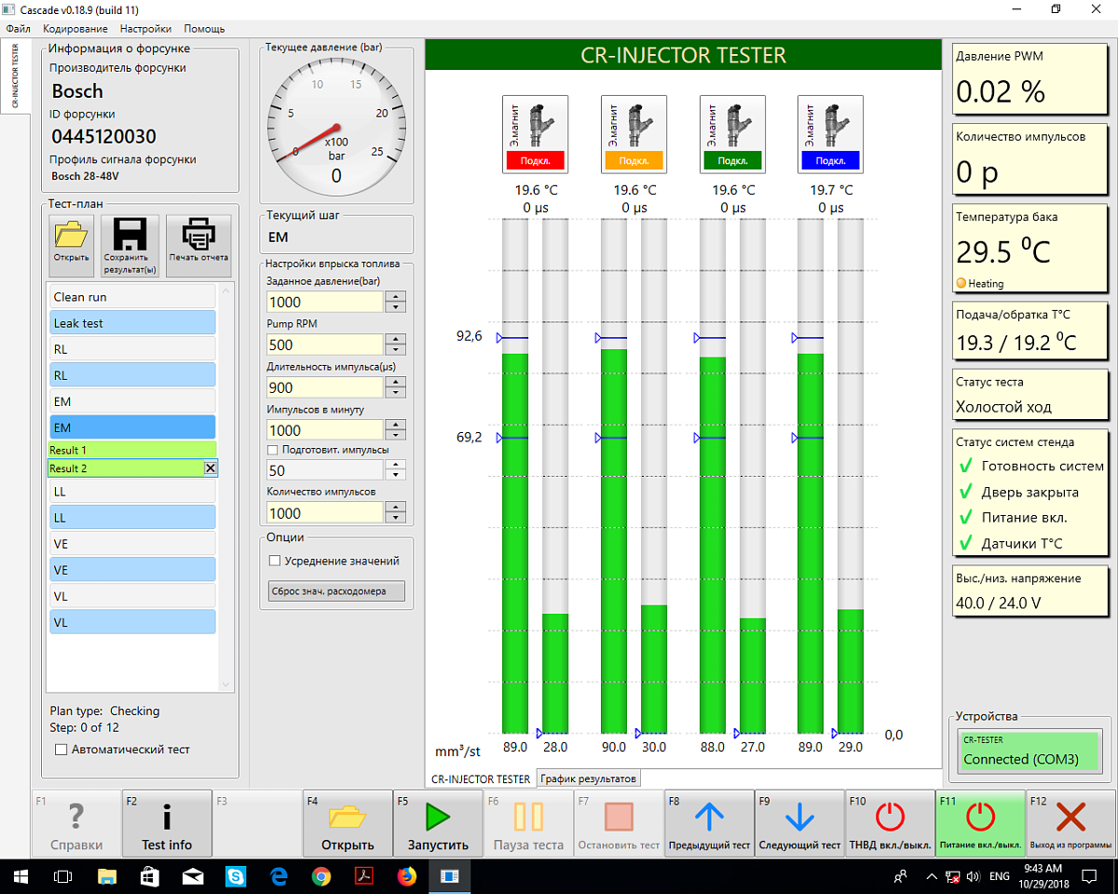The height and width of the screenshot is (894, 1118).
Task: Open Файл menu
Action: [x=18, y=29]
